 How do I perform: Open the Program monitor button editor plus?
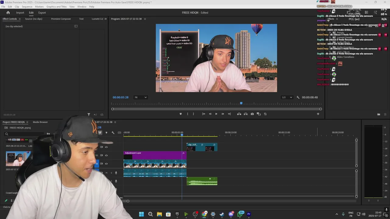(318, 114)
